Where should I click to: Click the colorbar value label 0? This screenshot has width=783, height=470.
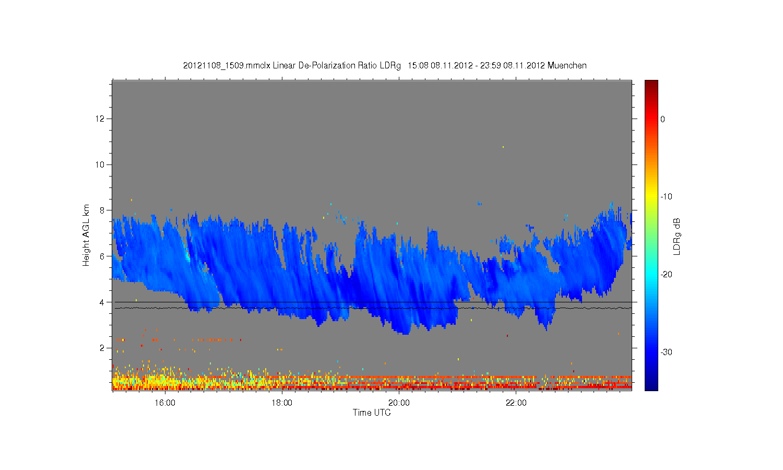[x=663, y=119]
